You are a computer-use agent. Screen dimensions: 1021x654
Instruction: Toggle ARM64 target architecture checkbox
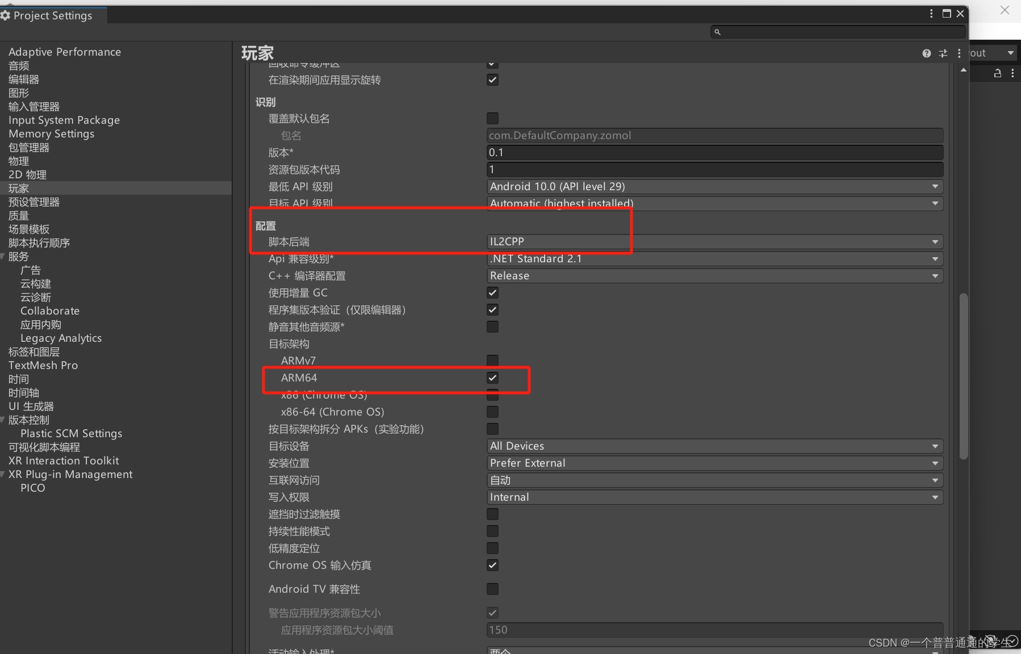pyautogui.click(x=492, y=378)
